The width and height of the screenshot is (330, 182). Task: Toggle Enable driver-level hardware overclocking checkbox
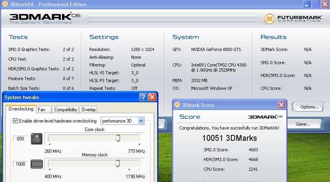pyautogui.click(x=15, y=121)
